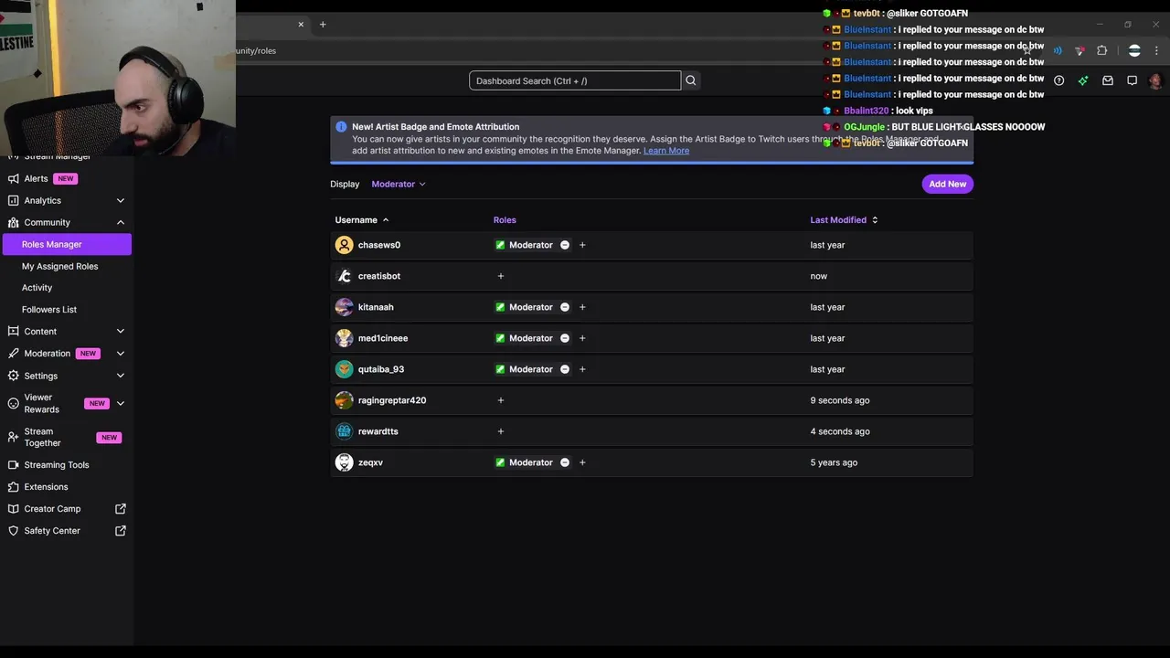The image size is (1170, 658).
Task: Go to Followers List in sidebar
Action: point(49,309)
